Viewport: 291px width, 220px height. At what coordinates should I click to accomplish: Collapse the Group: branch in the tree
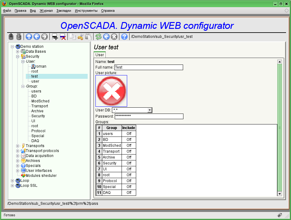tap(23, 86)
